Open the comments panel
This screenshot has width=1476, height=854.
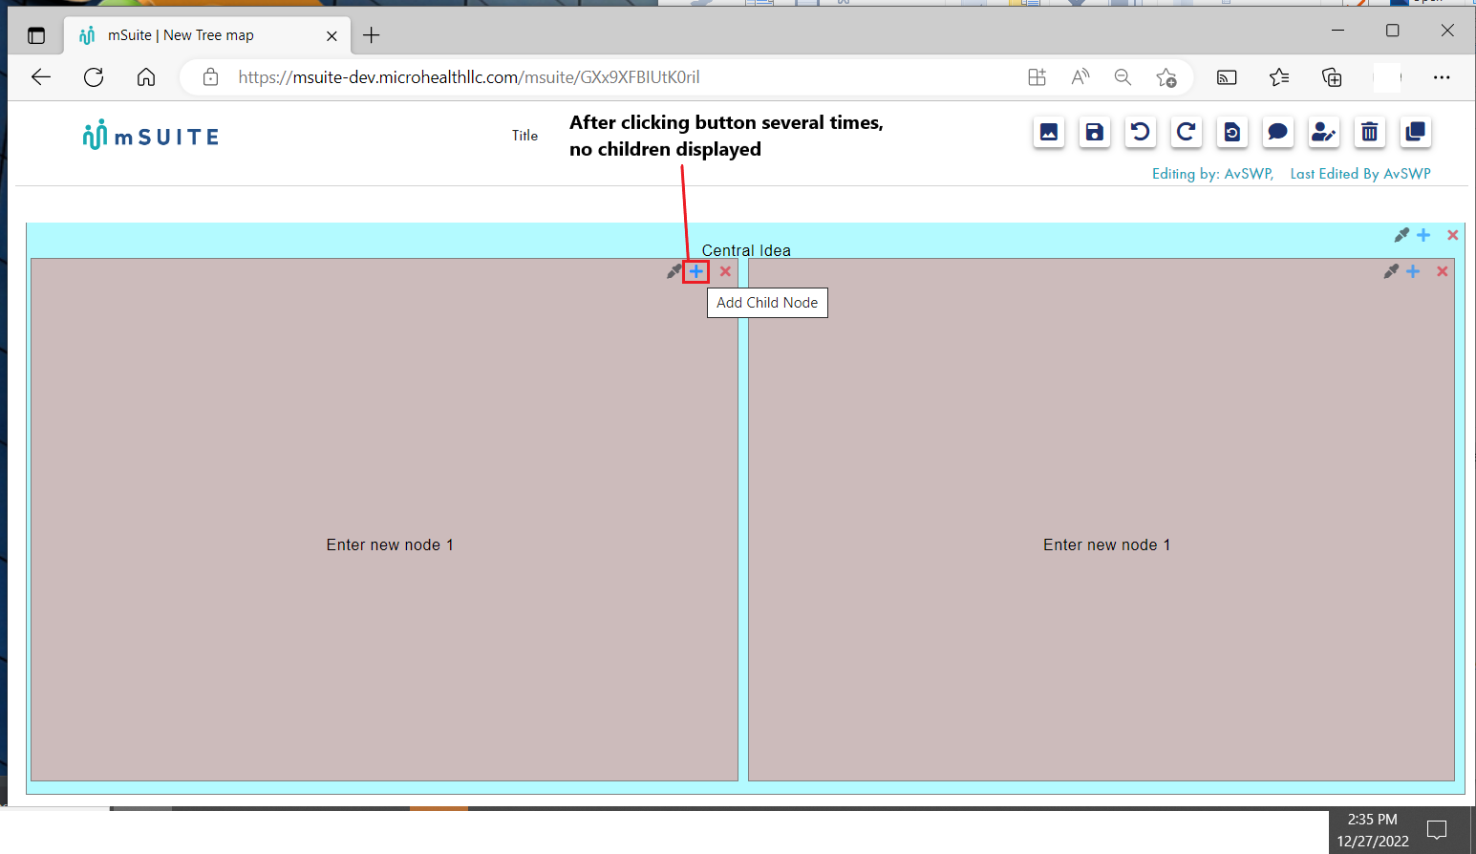(x=1277, y=133)
